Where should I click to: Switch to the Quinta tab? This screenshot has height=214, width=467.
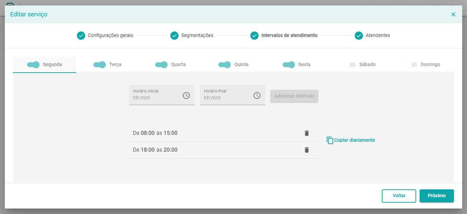233,65
